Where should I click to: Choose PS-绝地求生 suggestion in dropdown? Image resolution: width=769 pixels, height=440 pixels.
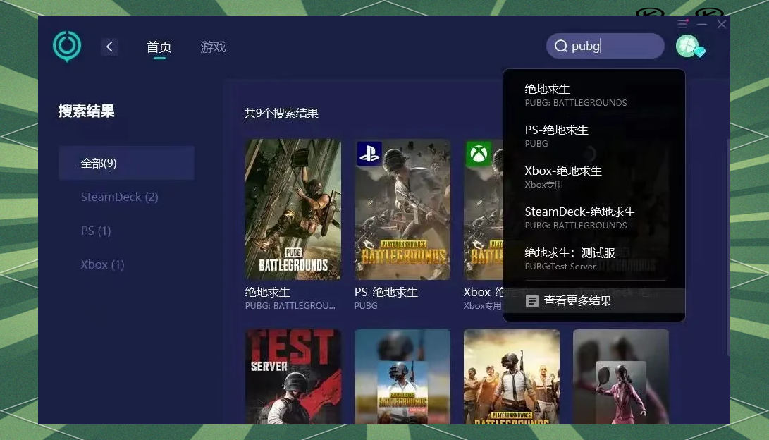594,136
